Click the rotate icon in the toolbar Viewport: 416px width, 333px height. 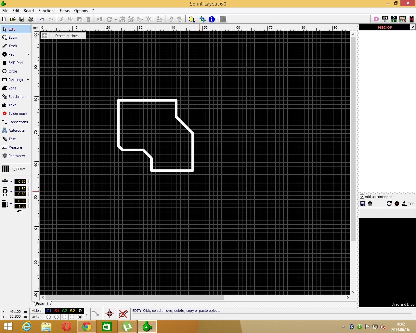109,20
